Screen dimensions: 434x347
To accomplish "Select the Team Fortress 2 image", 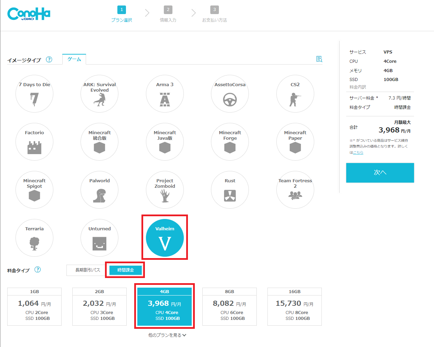I will click(x=295, y=190).
